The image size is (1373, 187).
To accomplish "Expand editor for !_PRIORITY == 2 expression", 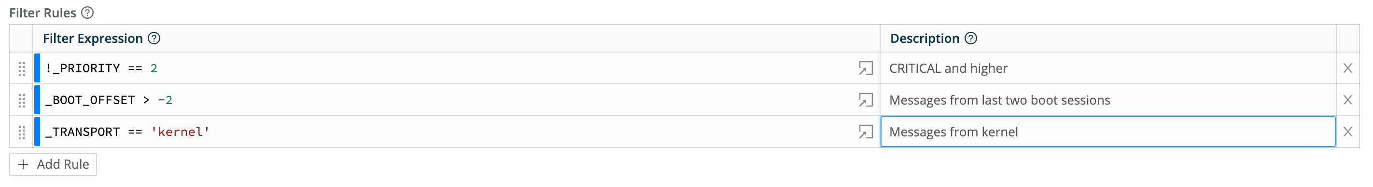I will click(x=866, y=68).
